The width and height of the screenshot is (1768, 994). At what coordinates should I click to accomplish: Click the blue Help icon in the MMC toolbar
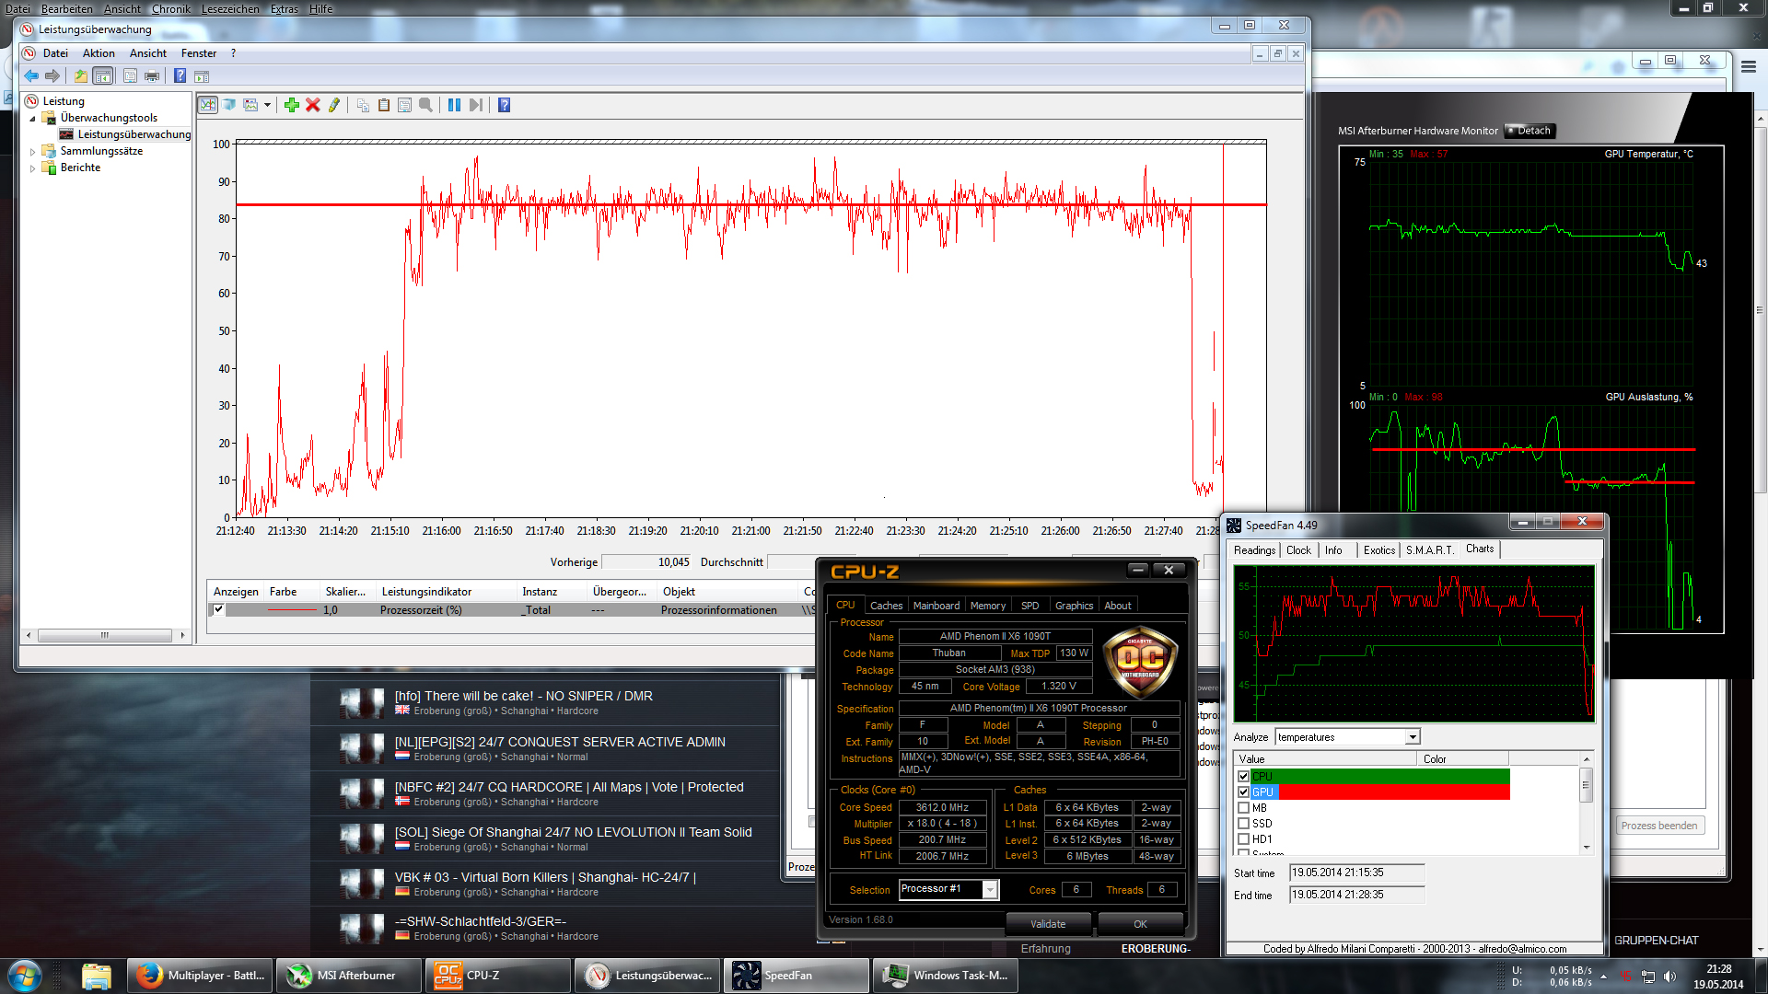point(180,76)
